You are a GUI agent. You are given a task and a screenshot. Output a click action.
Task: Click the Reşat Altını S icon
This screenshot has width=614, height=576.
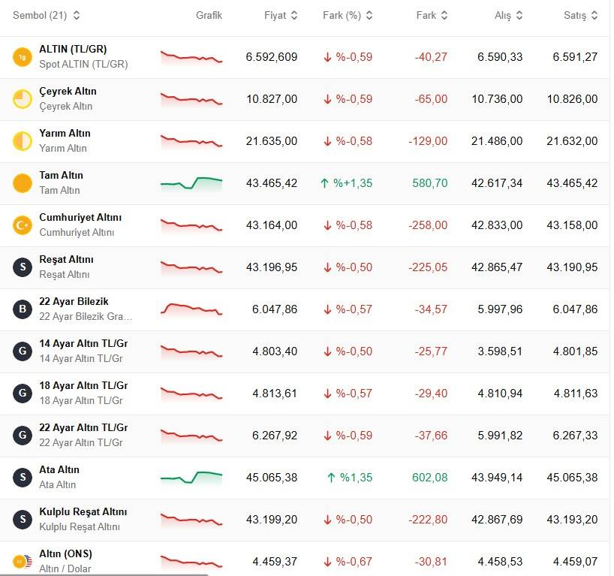(x=23, y=267)
